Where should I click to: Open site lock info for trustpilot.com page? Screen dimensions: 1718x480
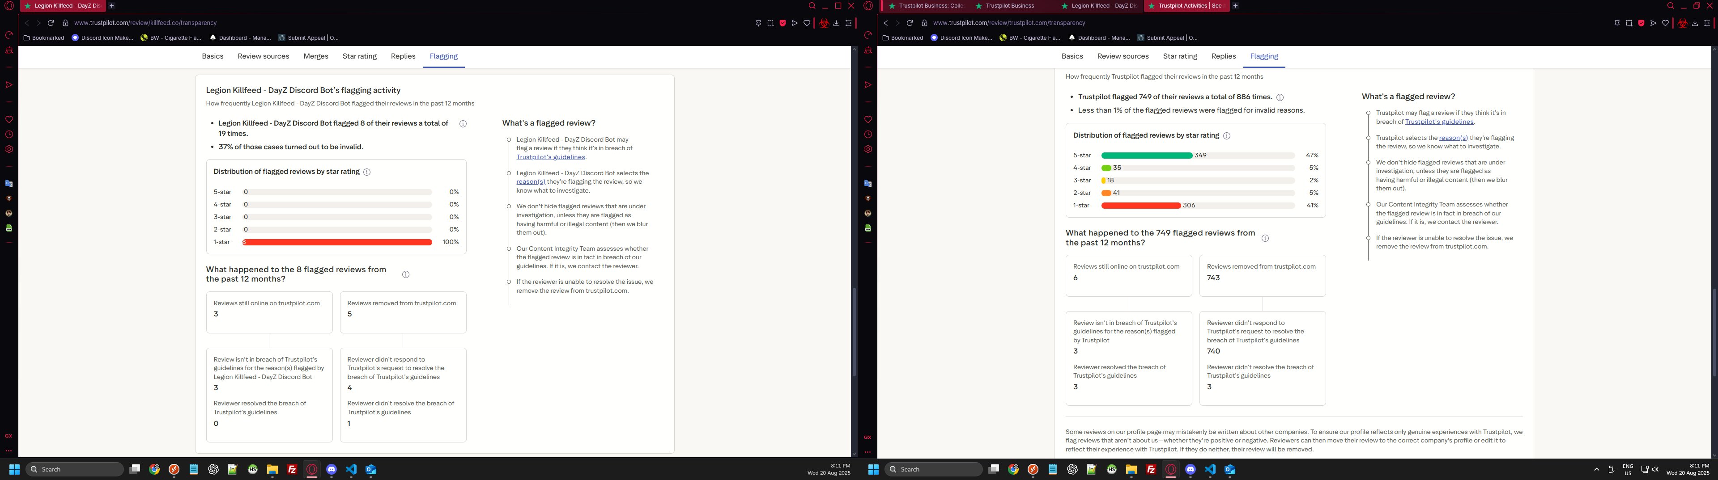[924, 23]
